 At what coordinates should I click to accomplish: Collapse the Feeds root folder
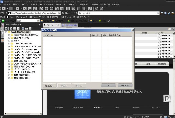[x=6, y=32]
